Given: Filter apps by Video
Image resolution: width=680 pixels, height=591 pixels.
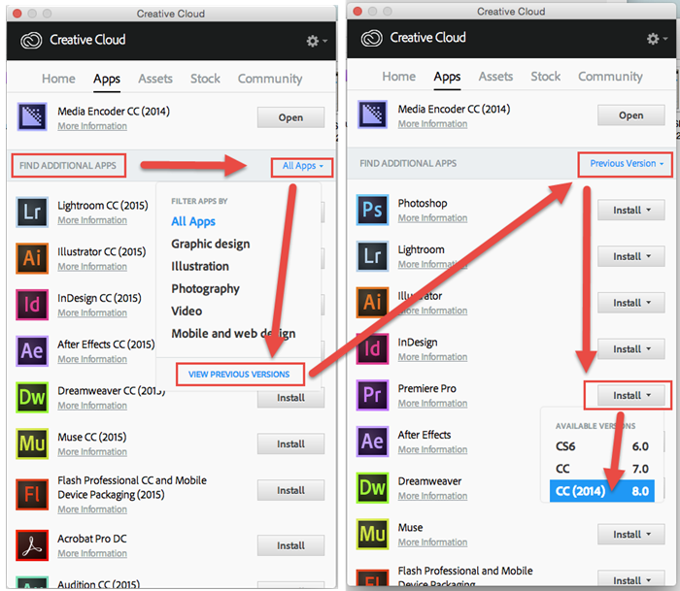Looking at the screenshot, I should tap(187, 312).
